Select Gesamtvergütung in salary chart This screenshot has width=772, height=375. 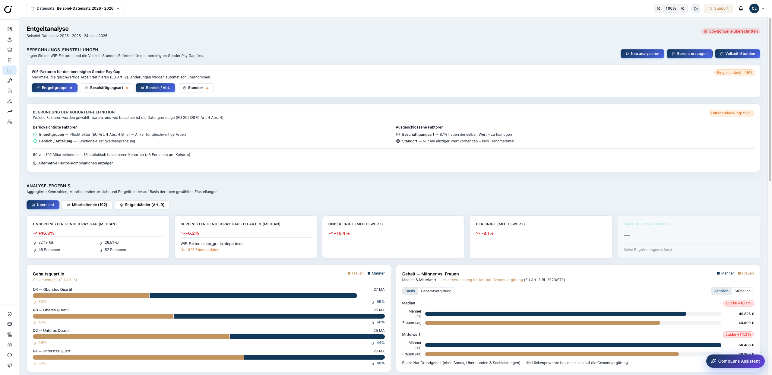tap(436, 291)
